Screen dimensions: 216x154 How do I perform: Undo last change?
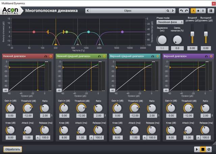coord(182,11)
